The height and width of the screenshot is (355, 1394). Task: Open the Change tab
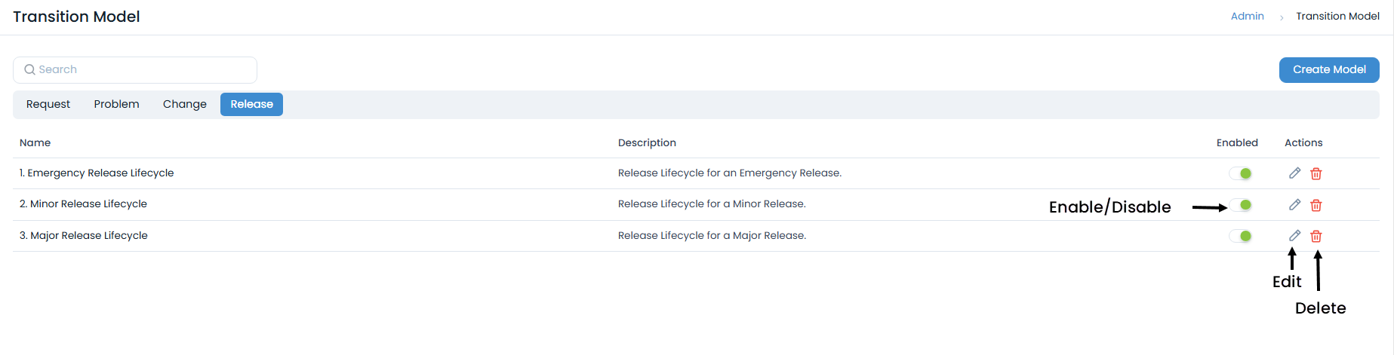pyautogui.click(x=185, y=104)
